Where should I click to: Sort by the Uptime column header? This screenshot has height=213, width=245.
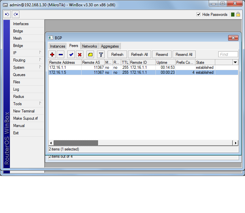pos(166,62)
